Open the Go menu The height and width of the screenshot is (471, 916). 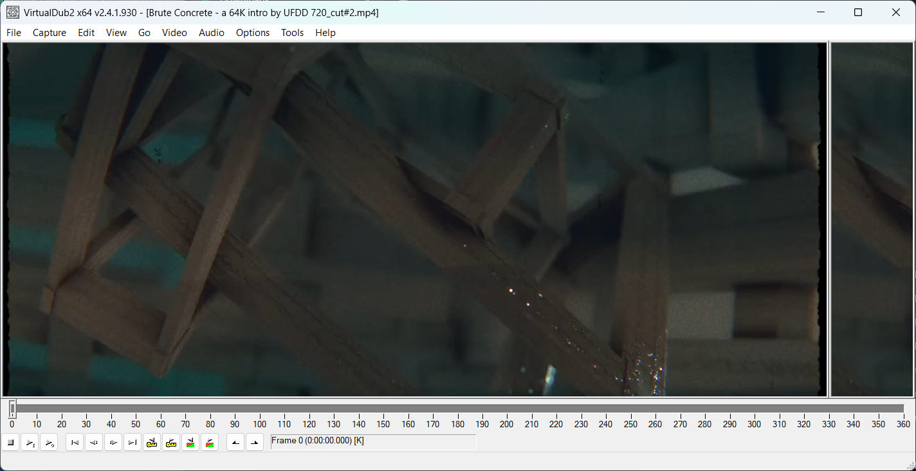tap(144, 33)
